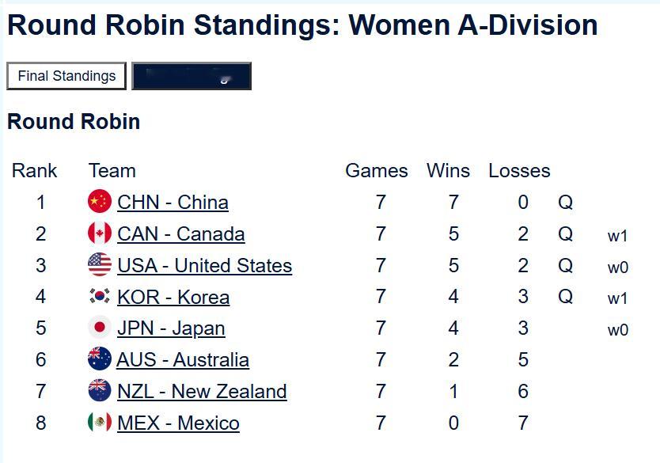Click the Korea flag icon
Image resolution: width=660 pixels, height=463 pixels.
(100, 297)
